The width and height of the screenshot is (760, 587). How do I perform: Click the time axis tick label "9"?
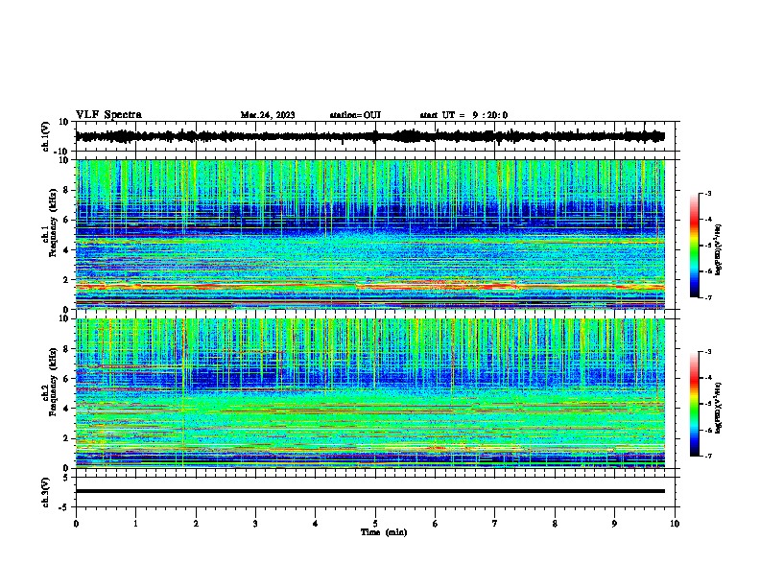point(614,524)
